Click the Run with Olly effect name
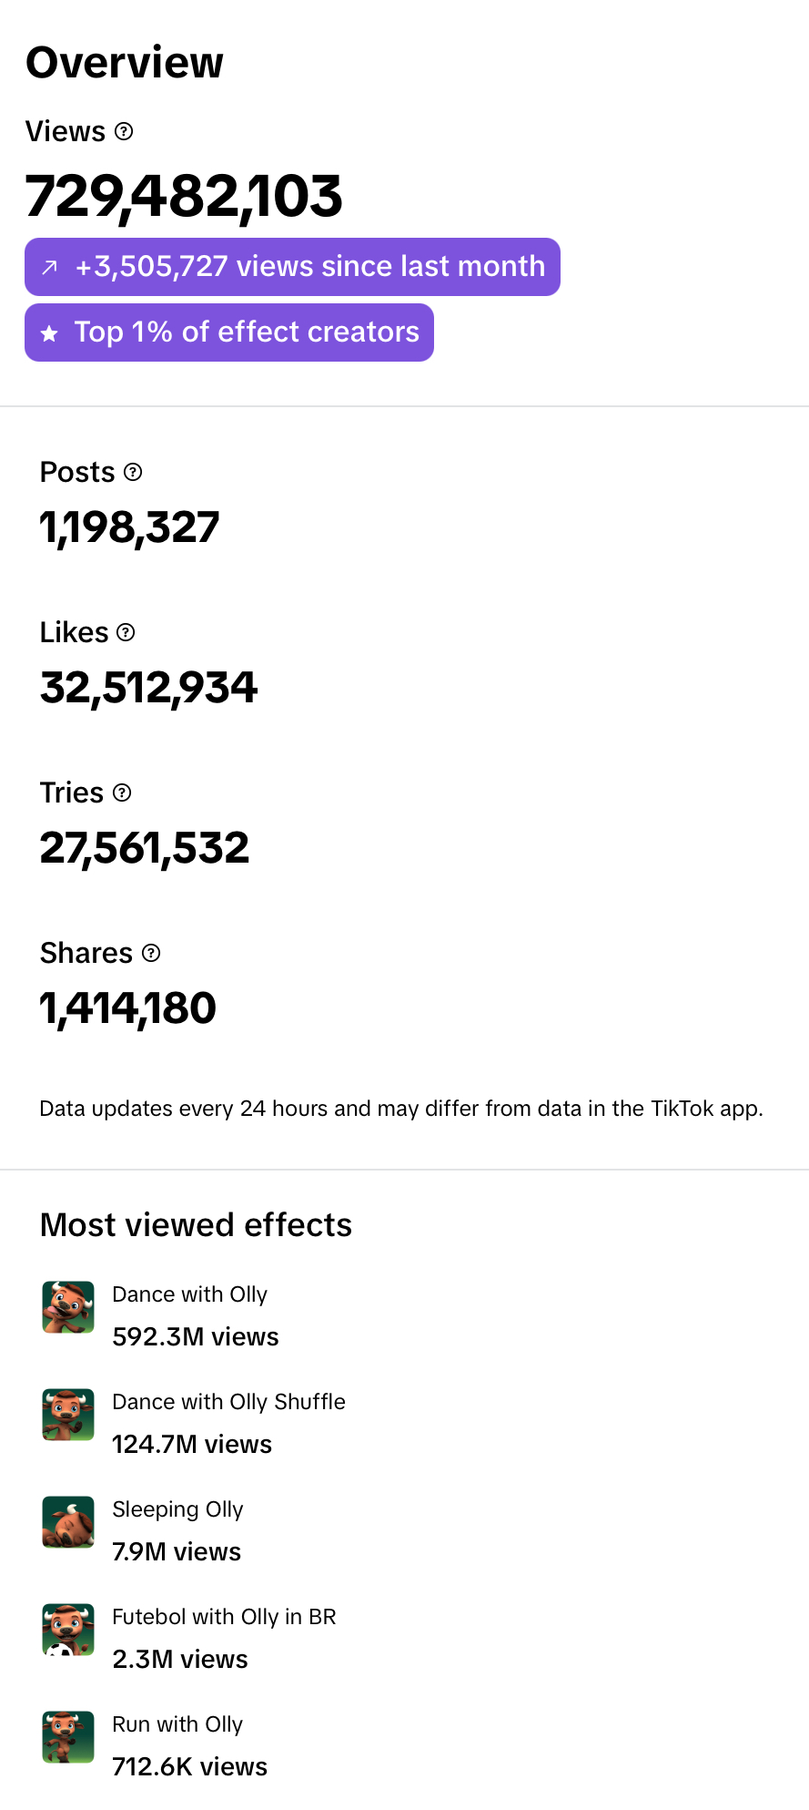The width and height of the screenshot is (809, 1810). [177, 1724]
